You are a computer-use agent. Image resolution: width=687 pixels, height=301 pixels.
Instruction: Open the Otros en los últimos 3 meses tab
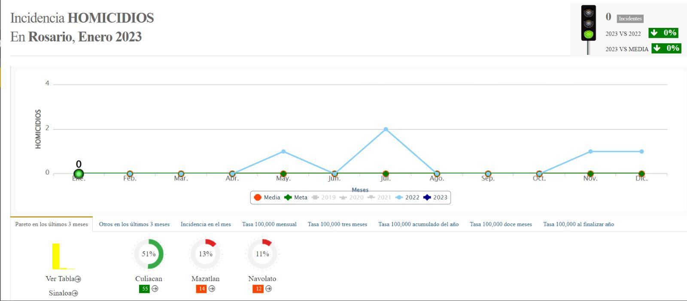pyautogui.click(x=134, y=224)
